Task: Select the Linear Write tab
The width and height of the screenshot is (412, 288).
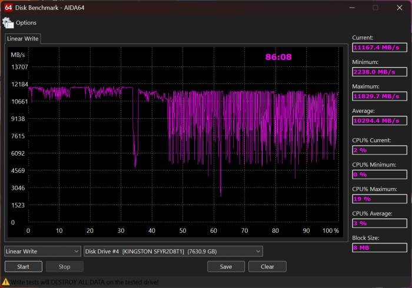Action: pyautogui.click(x=23, y=39)
